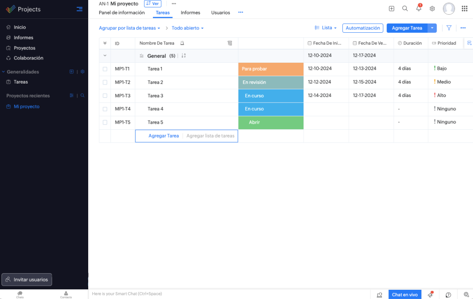Check the checkbox for Tarea 1
The width and height of the screenshot is (473, 299).
105,69
